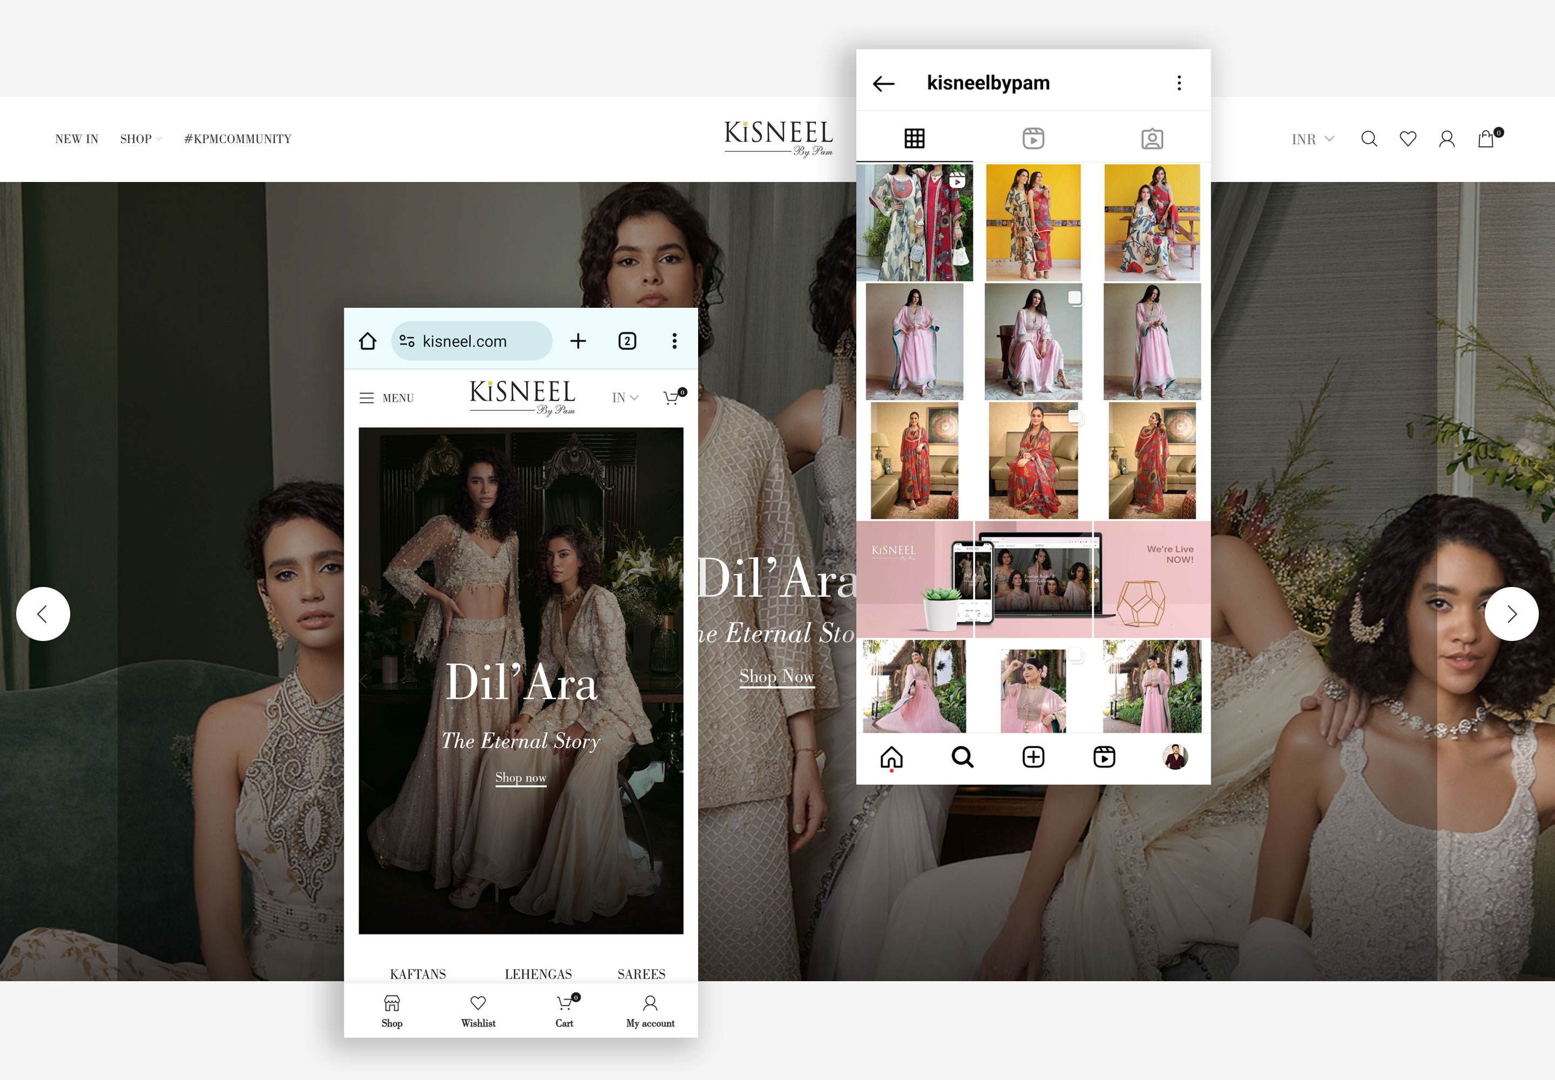Open pink banner post showing laptop mockup
This screenshot has height=1080, width=1555.
[1033, 579]
